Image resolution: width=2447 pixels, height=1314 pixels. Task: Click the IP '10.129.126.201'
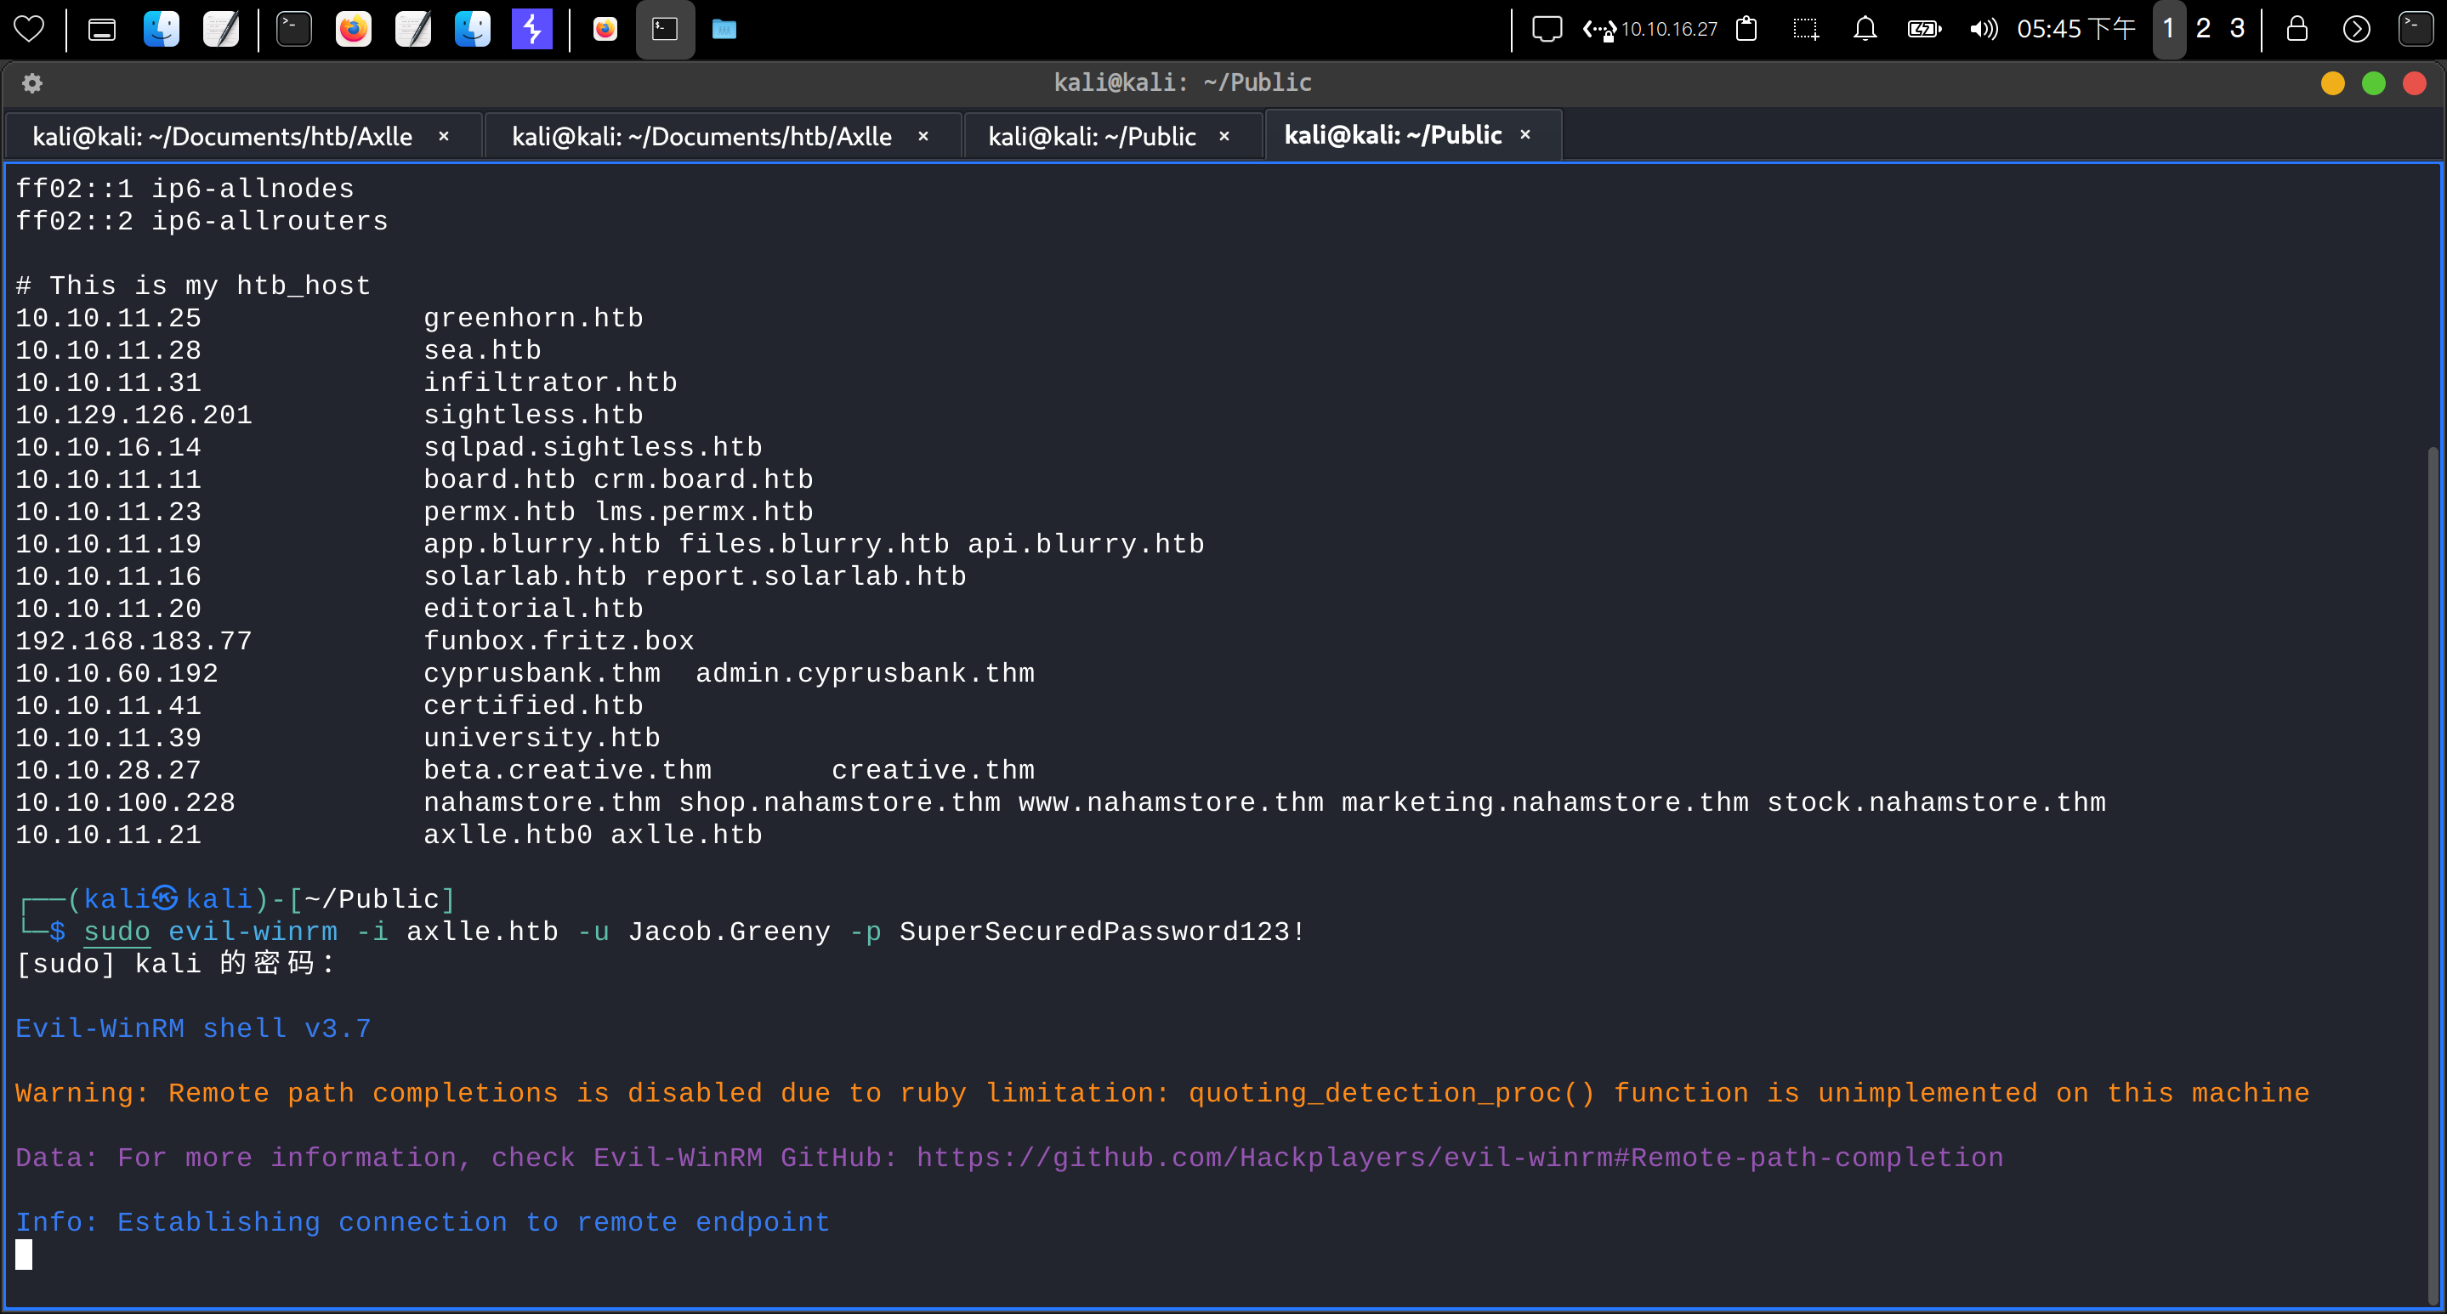[134, 415]
